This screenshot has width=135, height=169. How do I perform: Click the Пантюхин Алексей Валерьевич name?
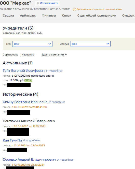29,121
